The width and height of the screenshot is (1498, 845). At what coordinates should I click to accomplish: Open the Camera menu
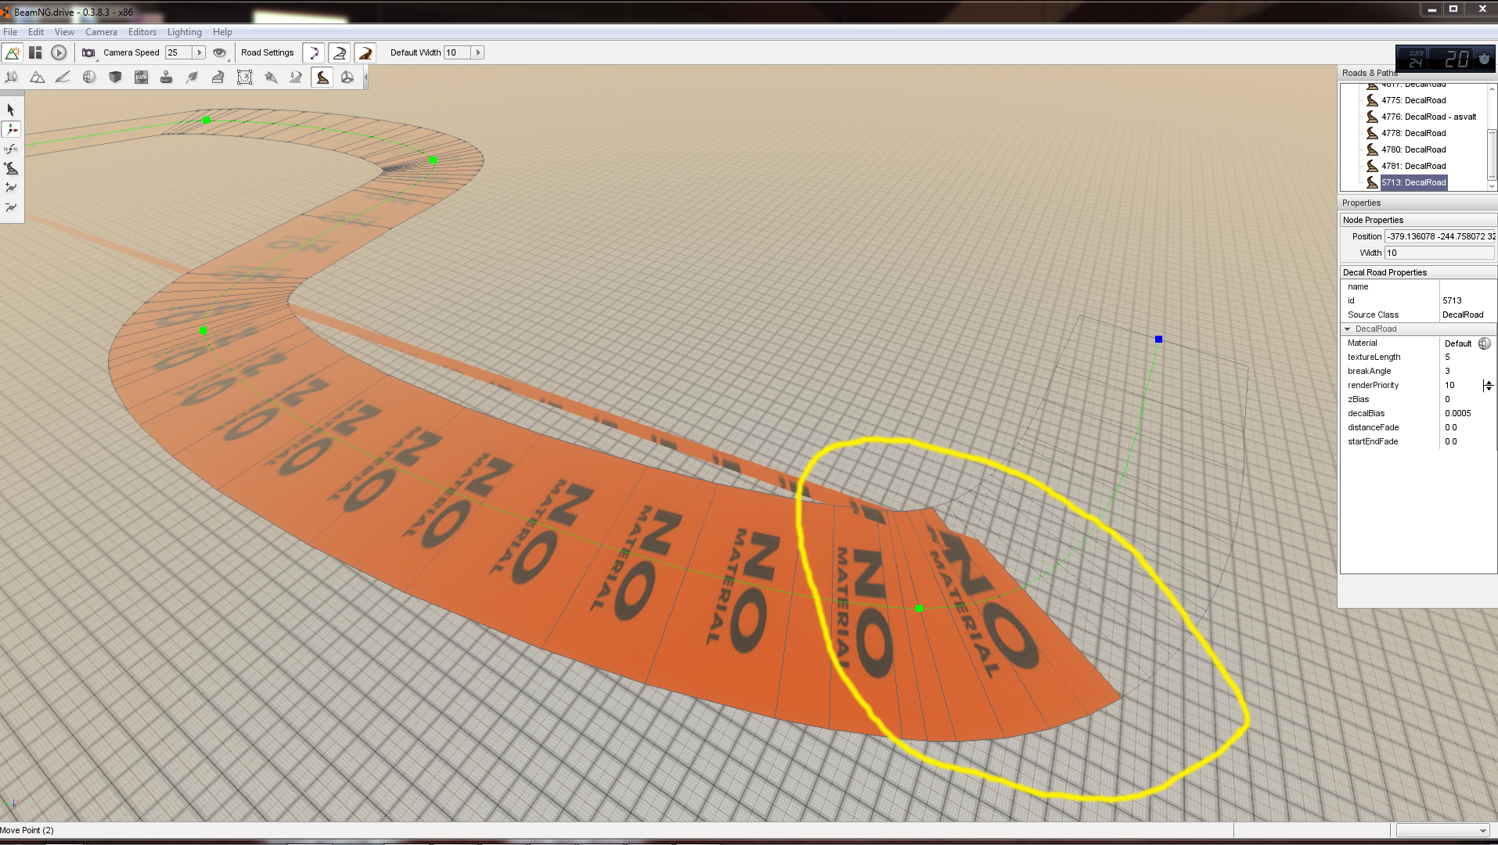[x=101, y=32]
